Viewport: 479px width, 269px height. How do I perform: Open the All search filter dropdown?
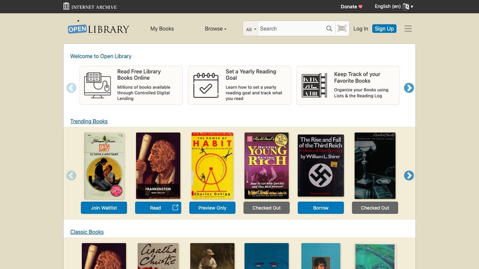click(251, 29)
